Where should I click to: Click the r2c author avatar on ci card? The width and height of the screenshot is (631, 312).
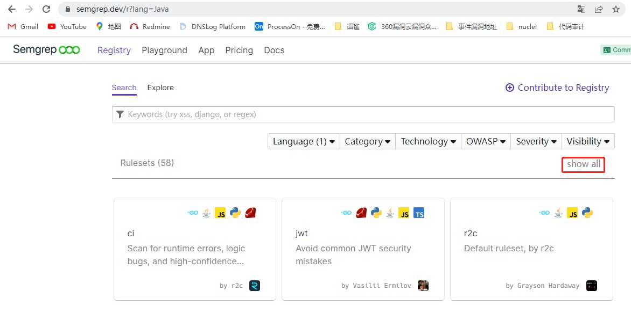[x=255, y=286]
